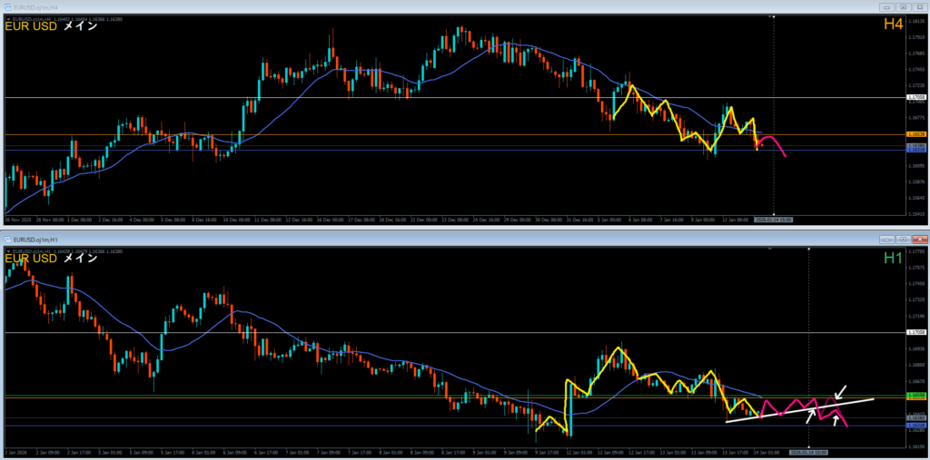Select the rightmost white arrow below the trendline
Image resolution: width=930 pixels, height=460 pixels.
pos(836,420)
